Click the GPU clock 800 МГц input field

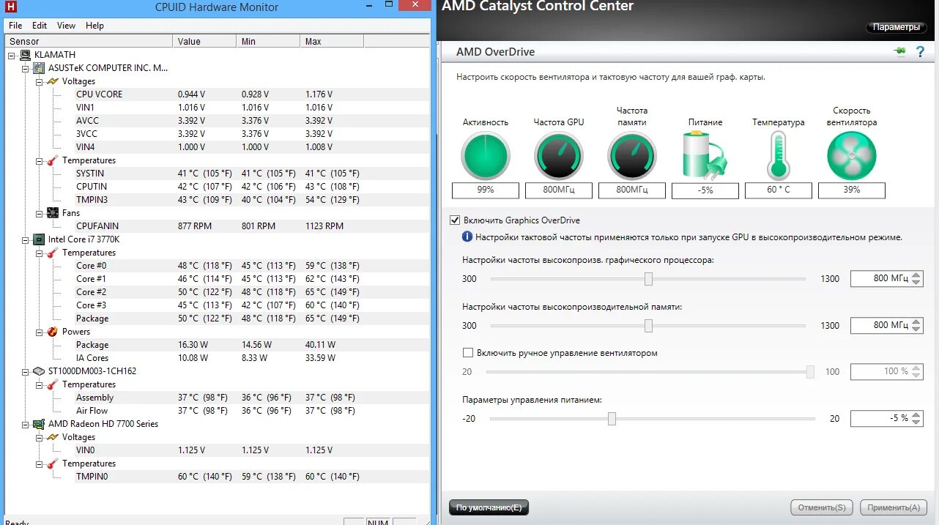[880, 278]
